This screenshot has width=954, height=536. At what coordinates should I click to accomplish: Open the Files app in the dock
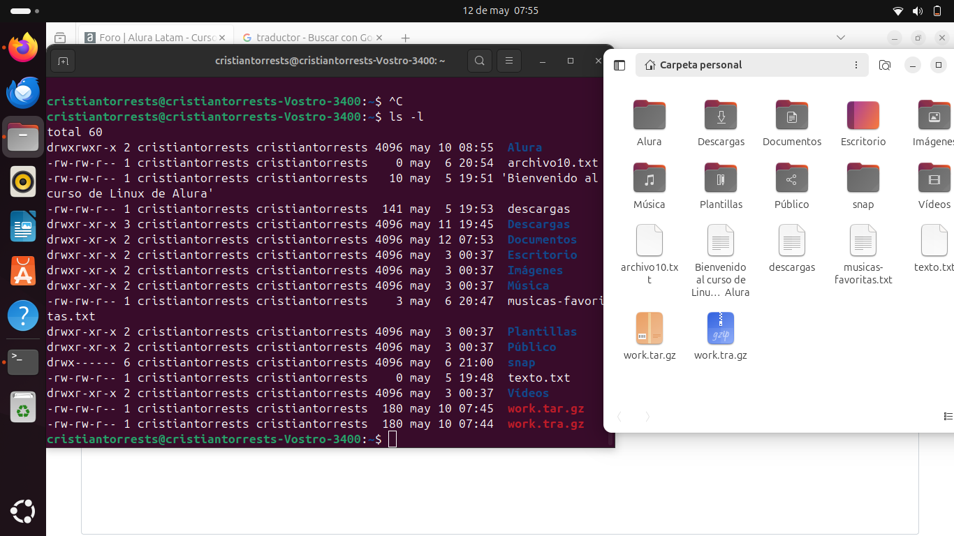pyautogui.click(x=23, y=137)
